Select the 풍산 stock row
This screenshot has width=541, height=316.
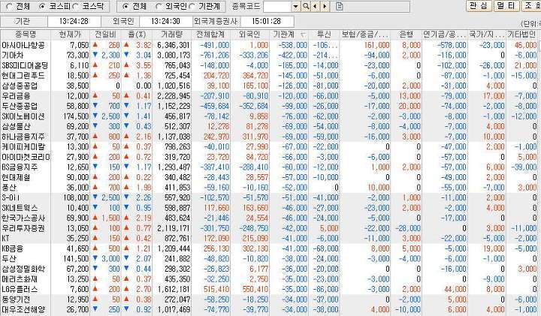click(x=268, y=188)
